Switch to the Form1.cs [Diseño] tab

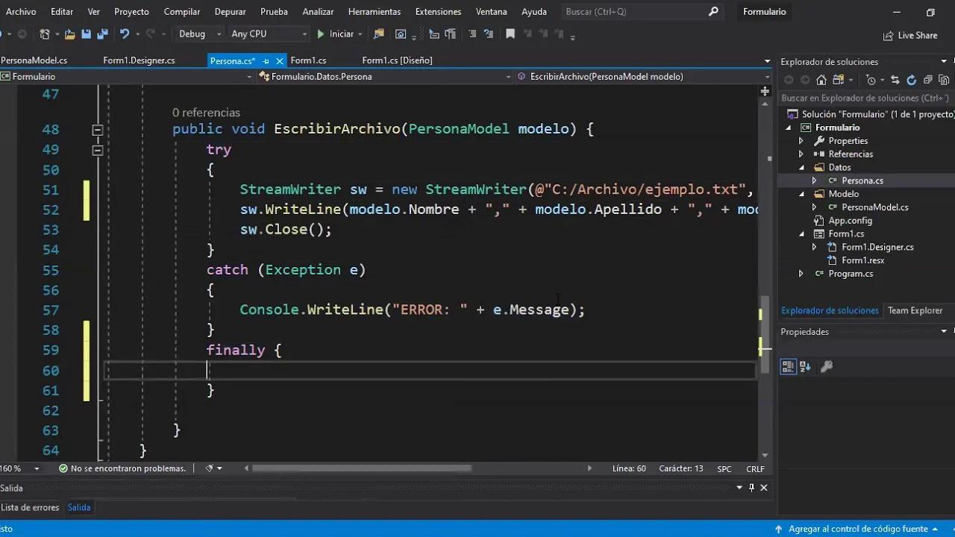[397, 60]
